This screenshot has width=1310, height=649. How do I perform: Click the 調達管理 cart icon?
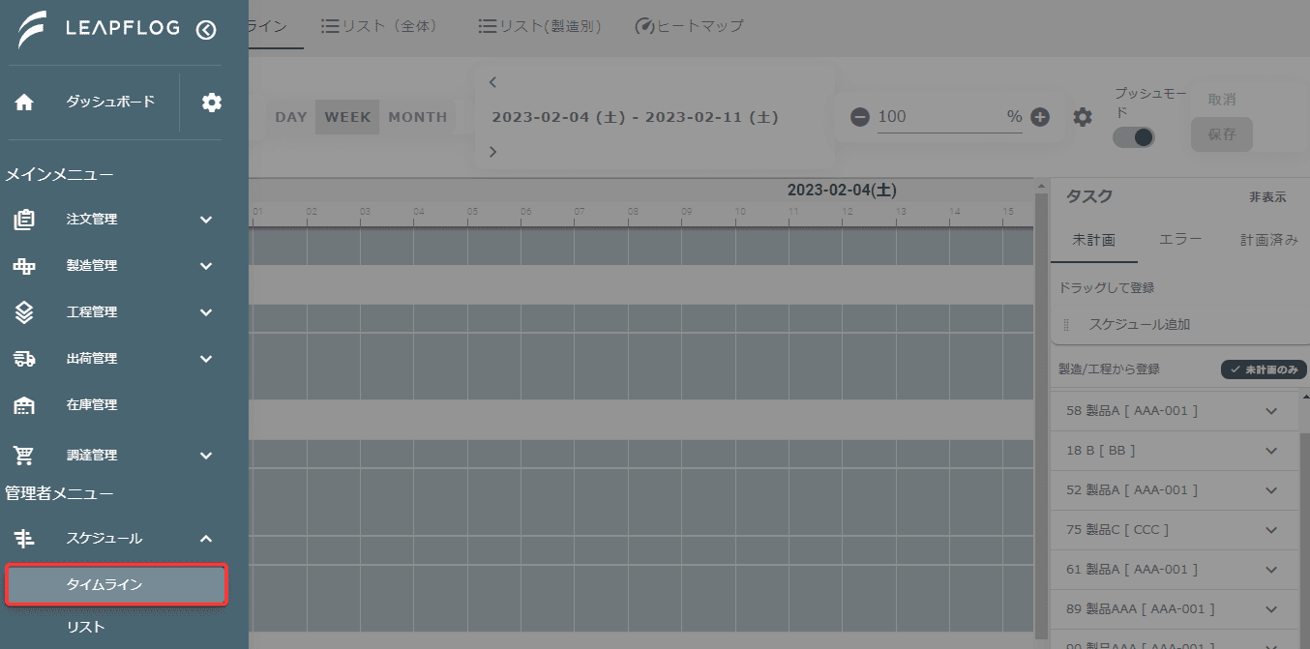pyautogui.click(x=24, y=455)
